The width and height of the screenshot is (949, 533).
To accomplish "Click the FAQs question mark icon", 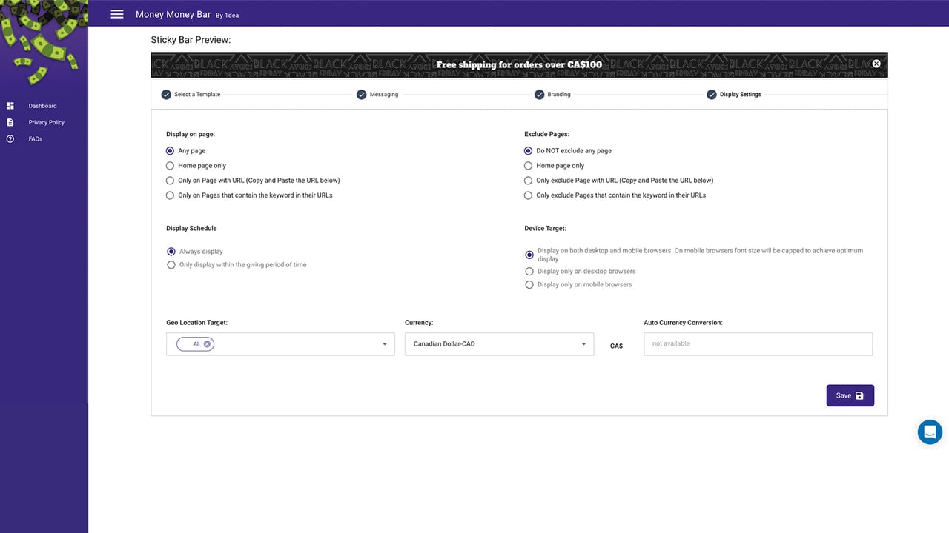I will pos(10,139).
